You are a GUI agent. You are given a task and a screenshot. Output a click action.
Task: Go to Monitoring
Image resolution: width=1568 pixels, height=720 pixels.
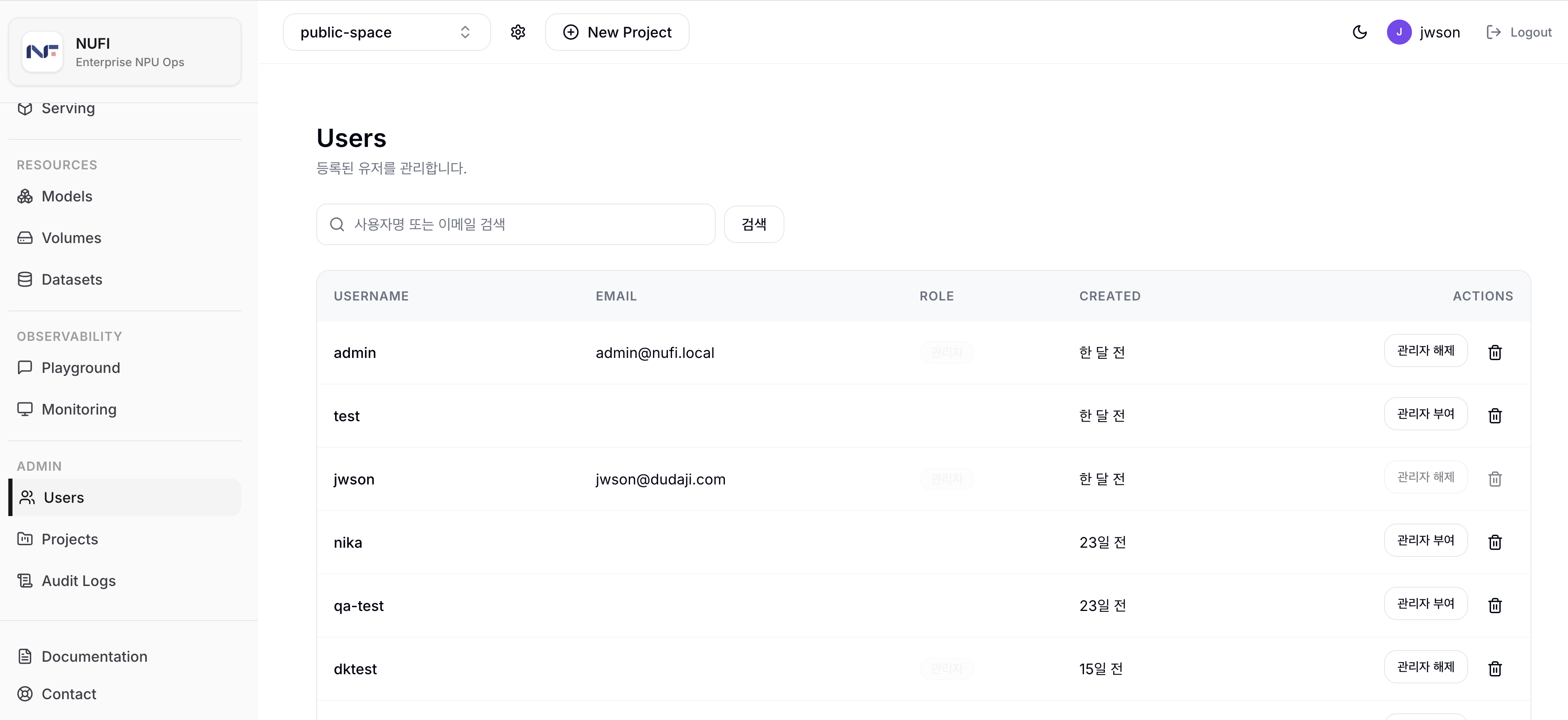(x=125, y=410)
